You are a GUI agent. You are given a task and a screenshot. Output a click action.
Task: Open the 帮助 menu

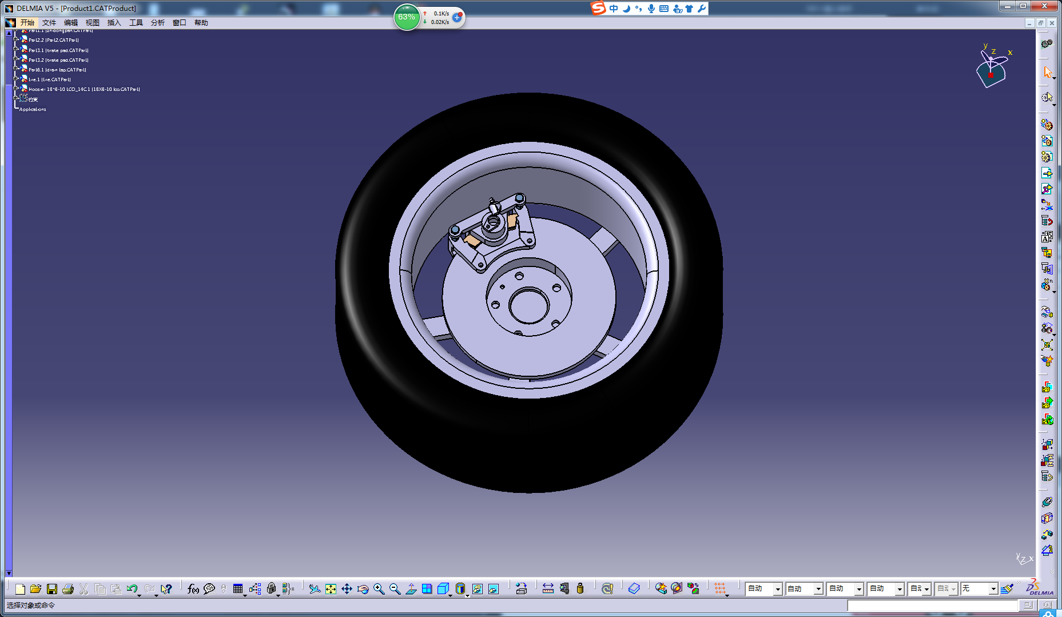201,23
